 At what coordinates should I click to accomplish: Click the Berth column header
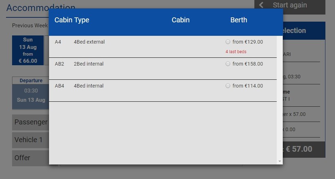[x=239, y=20]
